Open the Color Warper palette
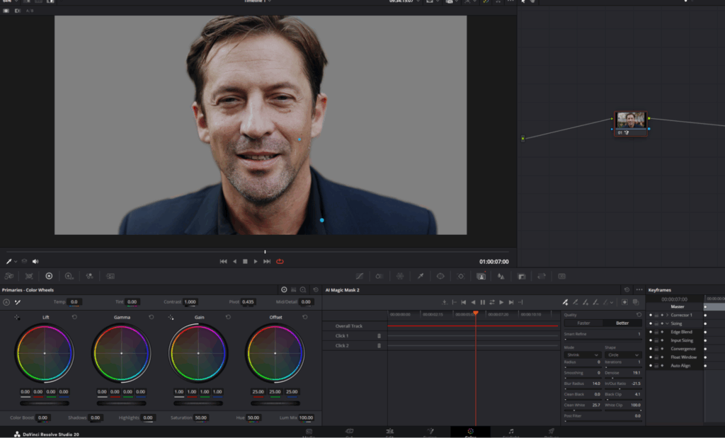 (x=379, y=276)
